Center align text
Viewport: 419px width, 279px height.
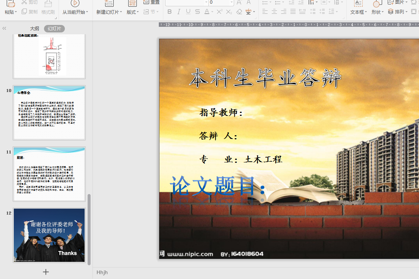tap(274, 12)
